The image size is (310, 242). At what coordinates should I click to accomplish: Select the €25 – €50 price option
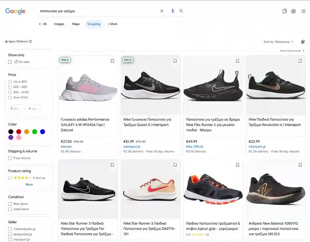[10, 87]
